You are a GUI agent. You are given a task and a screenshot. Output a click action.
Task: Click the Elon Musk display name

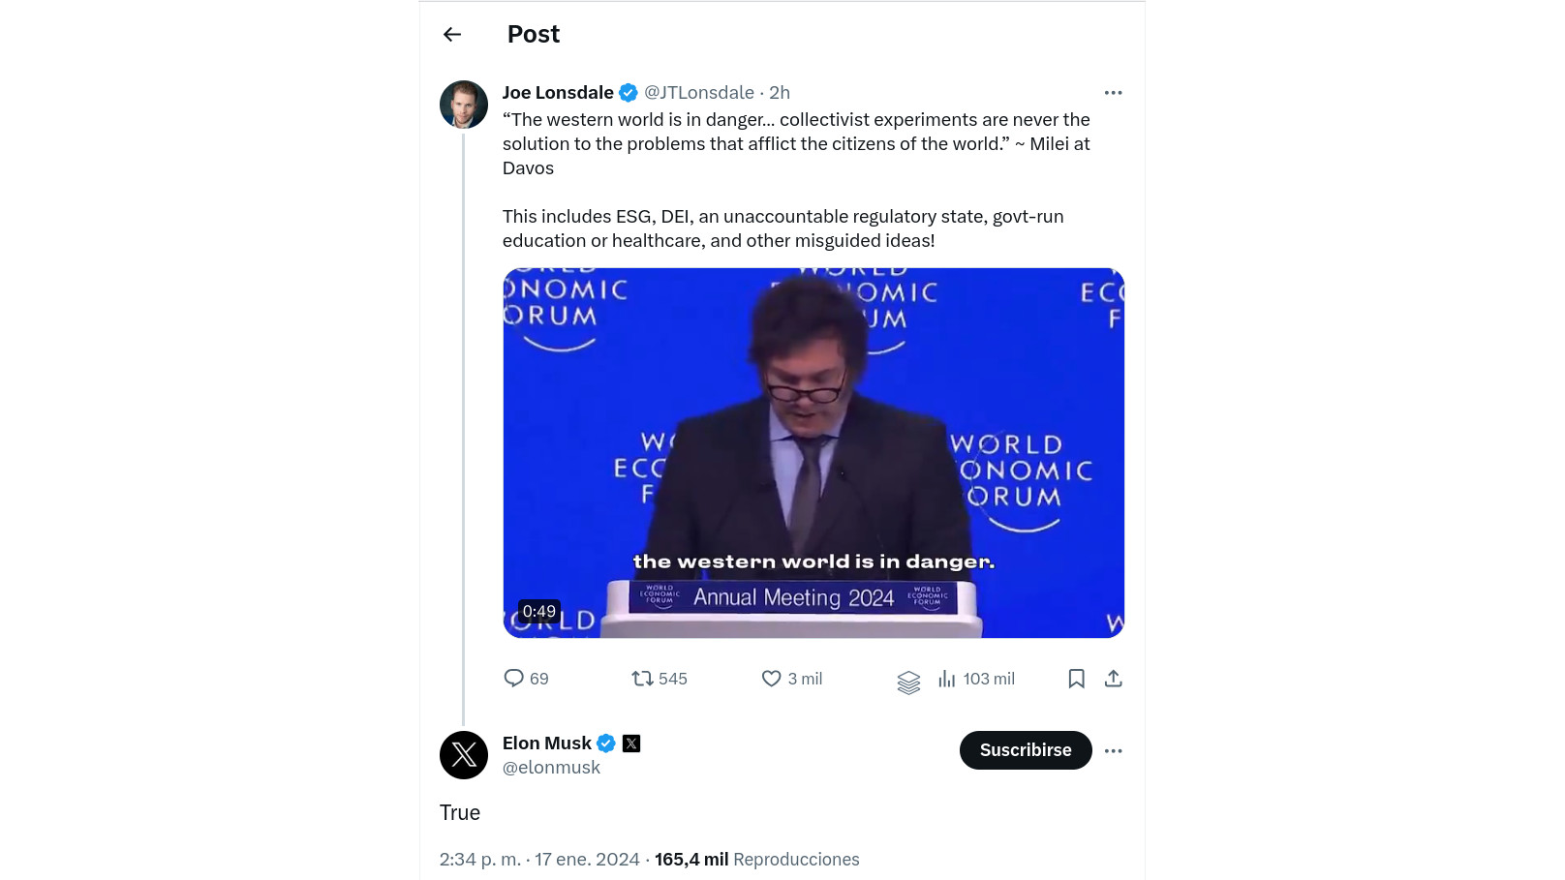point(547,743)
